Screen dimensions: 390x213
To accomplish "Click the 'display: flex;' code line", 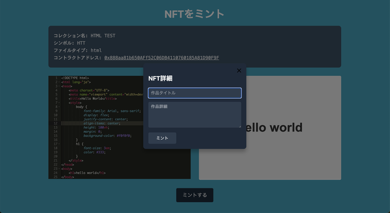I will (x=96, y=115).
